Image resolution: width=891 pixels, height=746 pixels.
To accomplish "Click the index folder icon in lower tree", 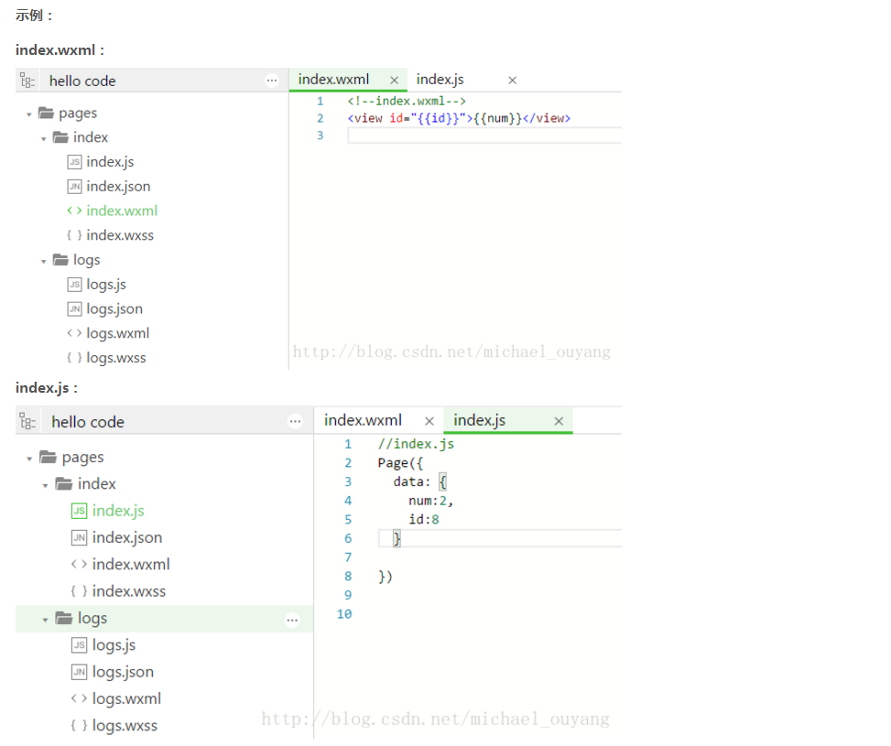I will coord(64,483).
